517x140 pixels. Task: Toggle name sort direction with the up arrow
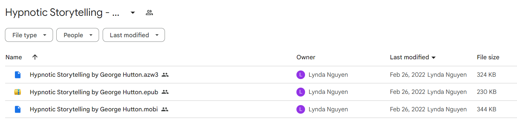[35, 57]
